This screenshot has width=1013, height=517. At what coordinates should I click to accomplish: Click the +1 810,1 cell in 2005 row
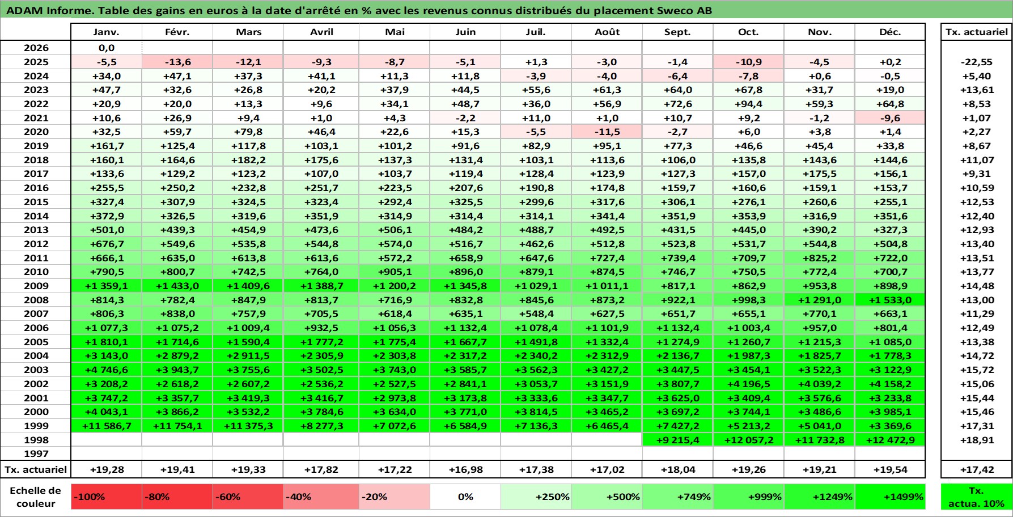pos(107,342)
